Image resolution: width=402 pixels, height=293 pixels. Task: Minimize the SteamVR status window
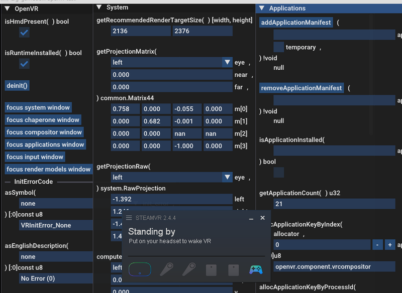[251, 218]
